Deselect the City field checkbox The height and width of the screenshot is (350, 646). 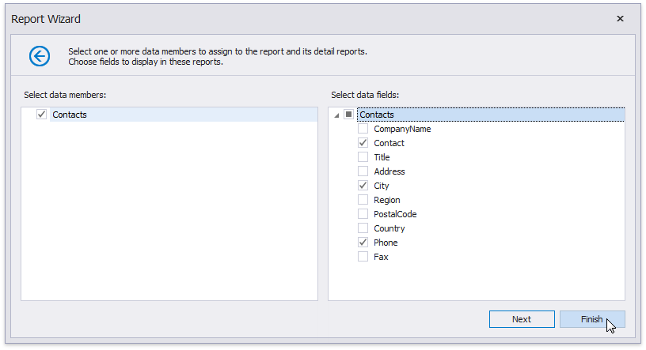tap(363, 186)
